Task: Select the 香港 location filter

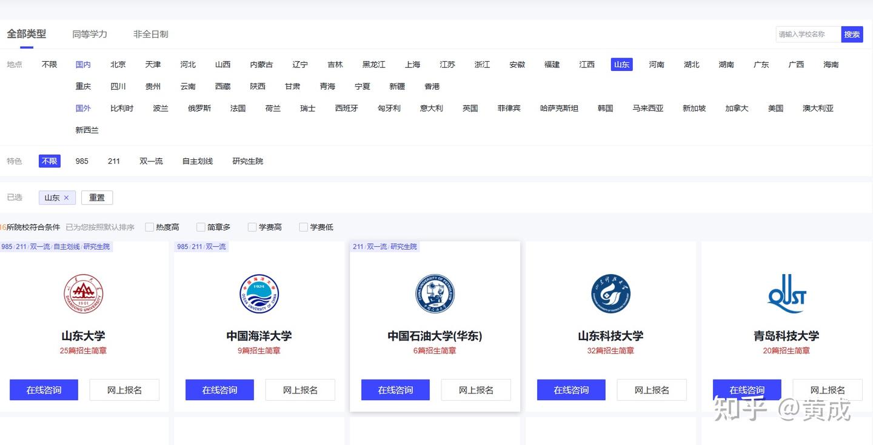Action: pos(432,86)
